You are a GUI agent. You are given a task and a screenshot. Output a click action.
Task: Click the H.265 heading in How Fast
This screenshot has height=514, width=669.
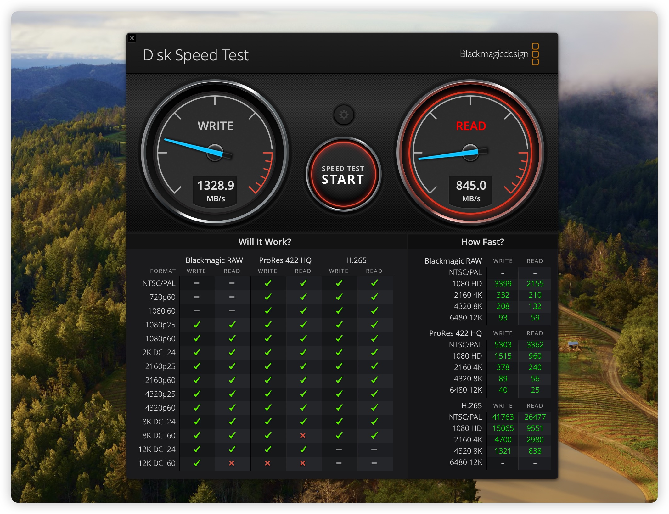pos(471,405)
